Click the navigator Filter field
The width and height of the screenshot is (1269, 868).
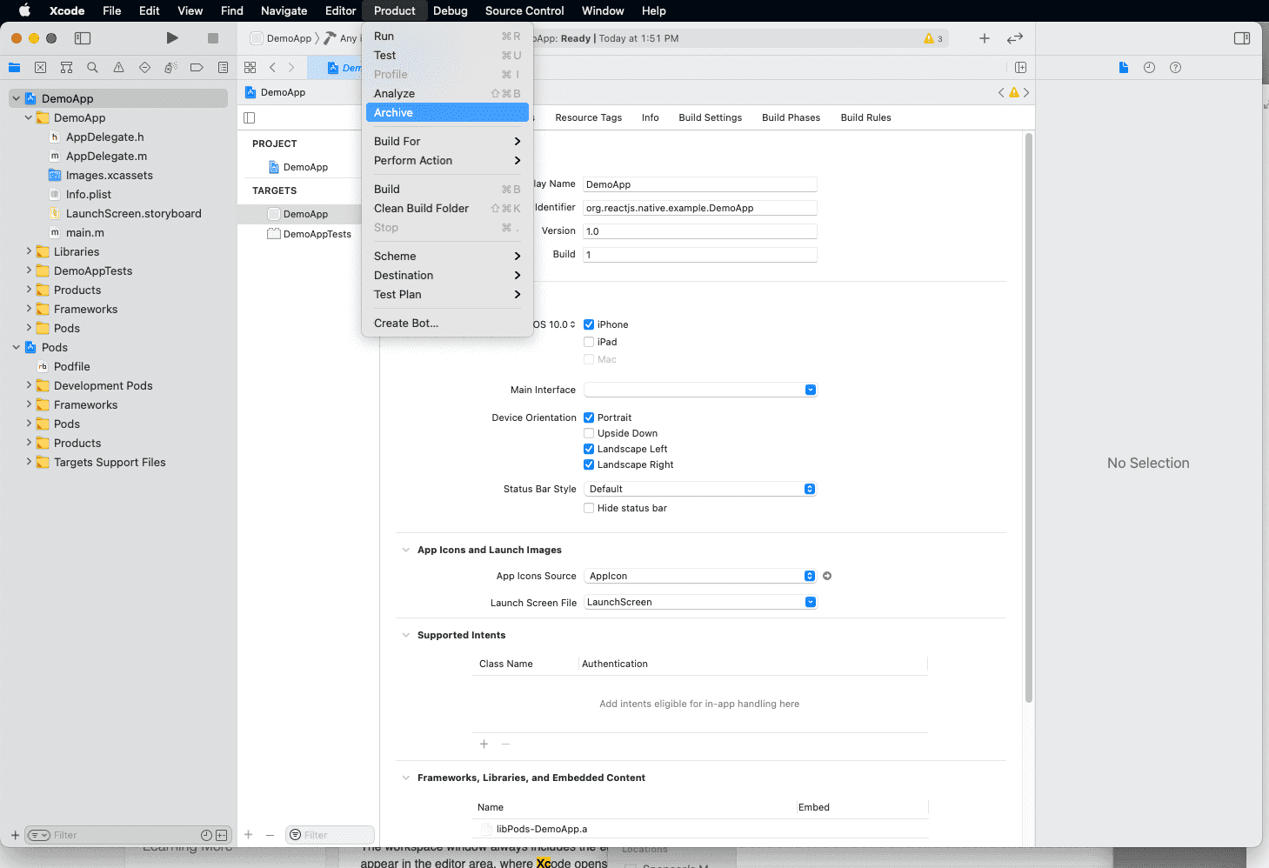(x=128, y=835)
